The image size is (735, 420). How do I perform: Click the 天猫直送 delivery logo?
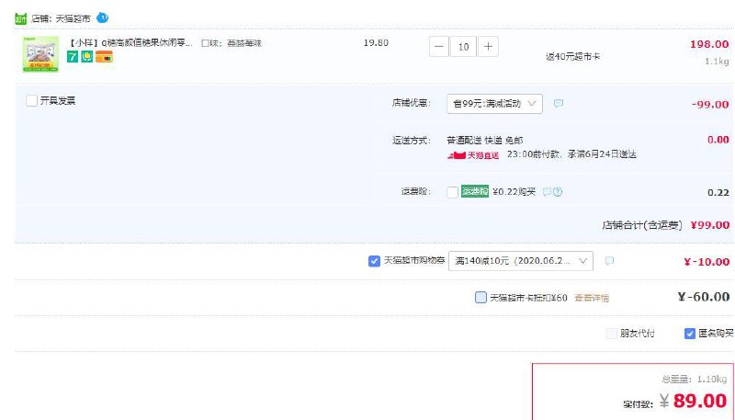(x=473, y=155)
